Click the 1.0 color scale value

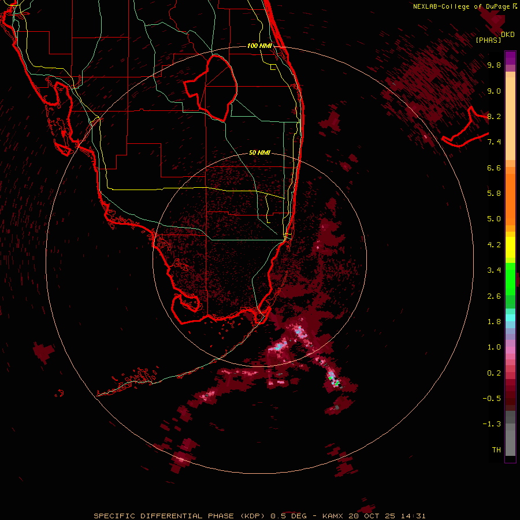coord(494,347)
